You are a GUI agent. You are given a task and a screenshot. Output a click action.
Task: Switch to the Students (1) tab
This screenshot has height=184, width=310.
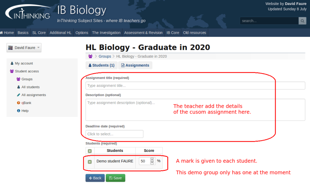101,65
